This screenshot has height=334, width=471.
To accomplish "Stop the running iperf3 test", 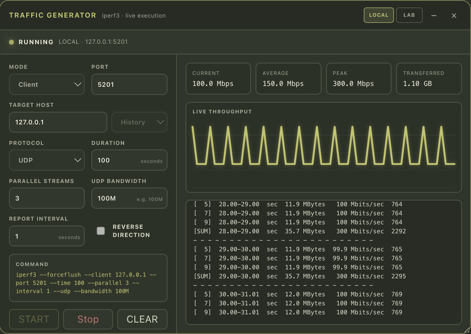I will pos(88,319).
